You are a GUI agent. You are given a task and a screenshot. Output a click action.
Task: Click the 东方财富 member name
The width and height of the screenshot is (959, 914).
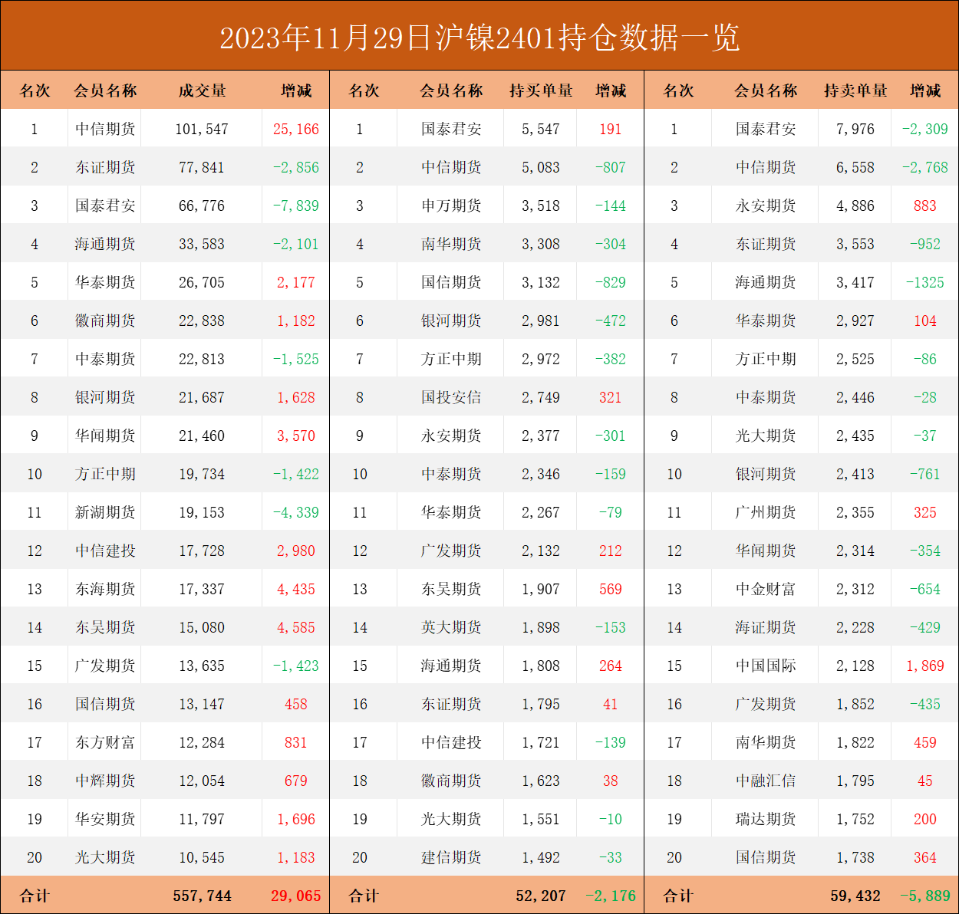(105, 742)
